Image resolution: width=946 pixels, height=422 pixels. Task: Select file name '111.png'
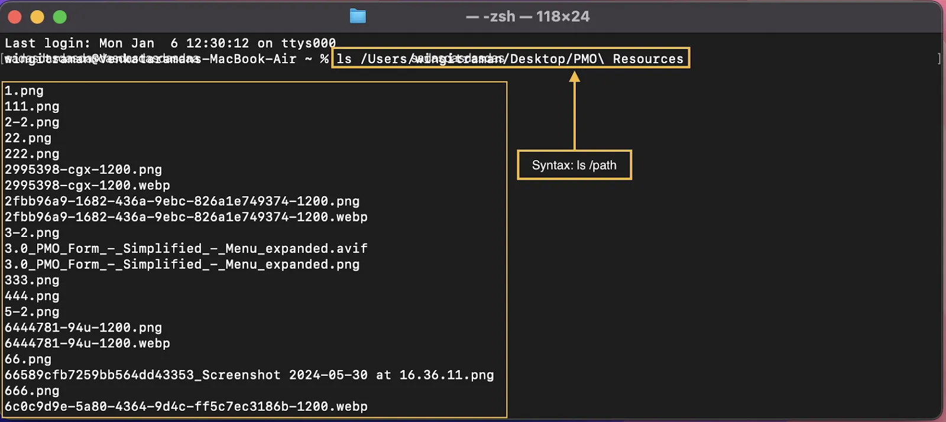32,107
